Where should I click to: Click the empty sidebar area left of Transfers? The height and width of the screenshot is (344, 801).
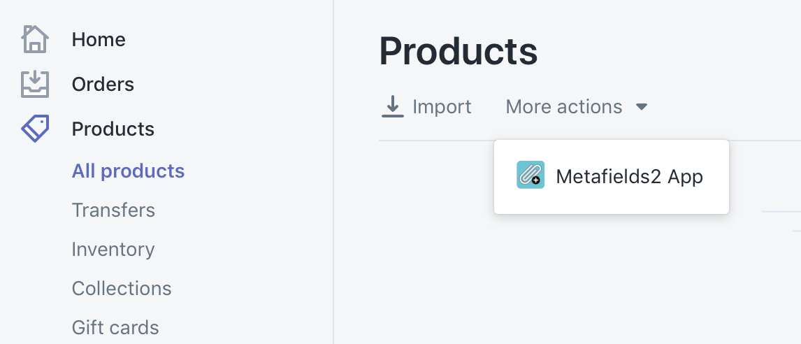35,210
